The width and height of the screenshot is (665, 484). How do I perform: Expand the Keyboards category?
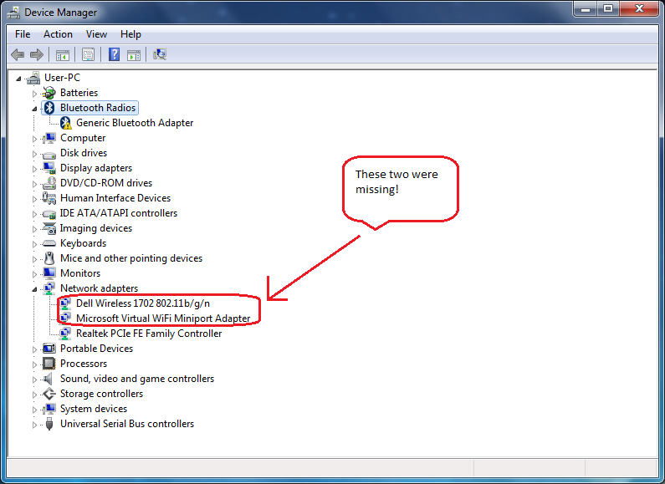[34, 244]
